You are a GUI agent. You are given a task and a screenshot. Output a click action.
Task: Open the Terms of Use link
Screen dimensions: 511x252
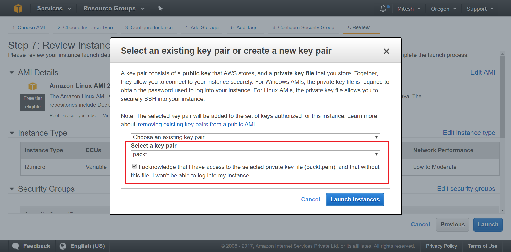[482, 246]
